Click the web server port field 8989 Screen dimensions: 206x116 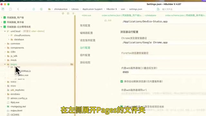(x=164, y=72)
